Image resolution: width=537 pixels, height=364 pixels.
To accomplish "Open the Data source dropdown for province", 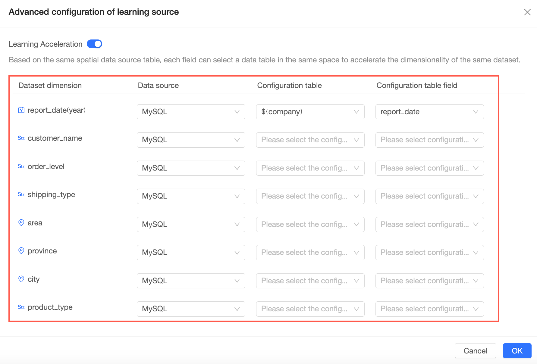I will tap(191, 253).
